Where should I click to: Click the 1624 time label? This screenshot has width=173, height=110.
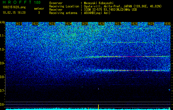click(68, 24)
